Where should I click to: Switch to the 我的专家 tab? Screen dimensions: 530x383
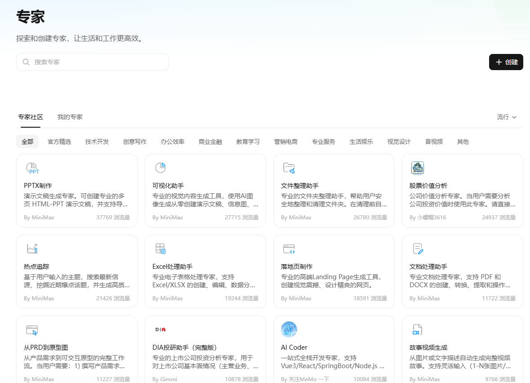pos(70,117)
